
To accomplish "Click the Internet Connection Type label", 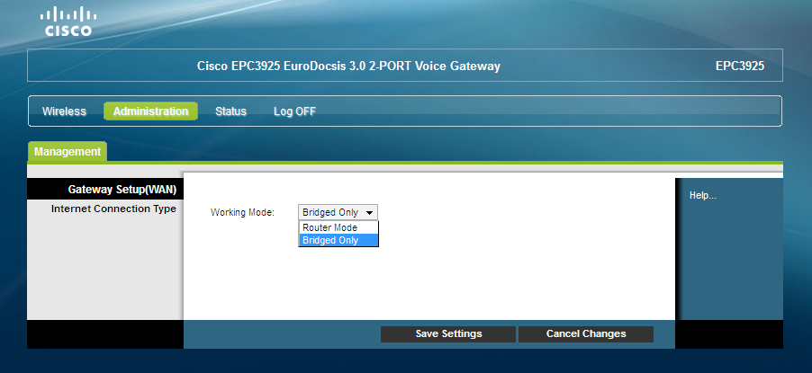I will [x=113, y=209].
